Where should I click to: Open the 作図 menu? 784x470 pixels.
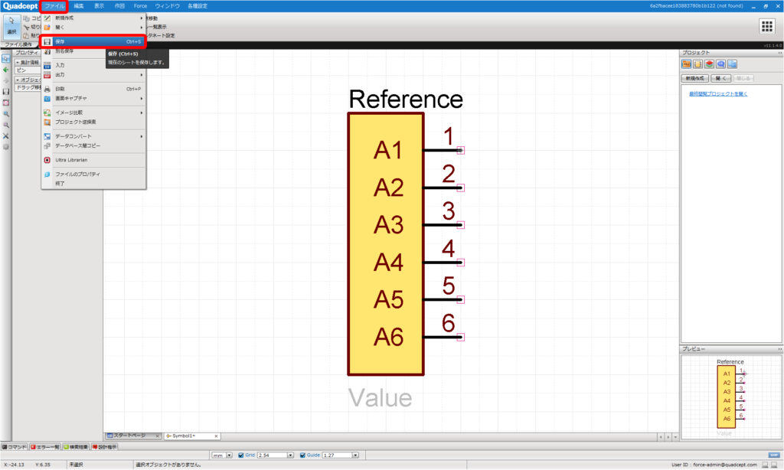pyautogui.click(x=119, y=6)
